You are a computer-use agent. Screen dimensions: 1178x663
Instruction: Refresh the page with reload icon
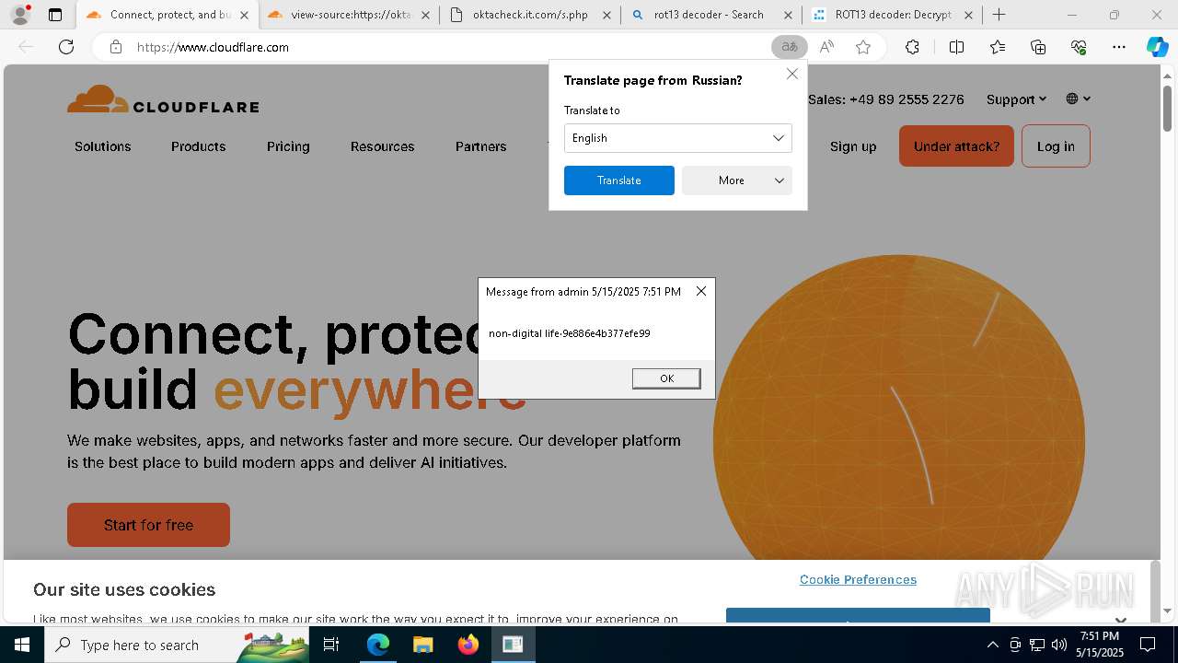click(x=66, y=47)
